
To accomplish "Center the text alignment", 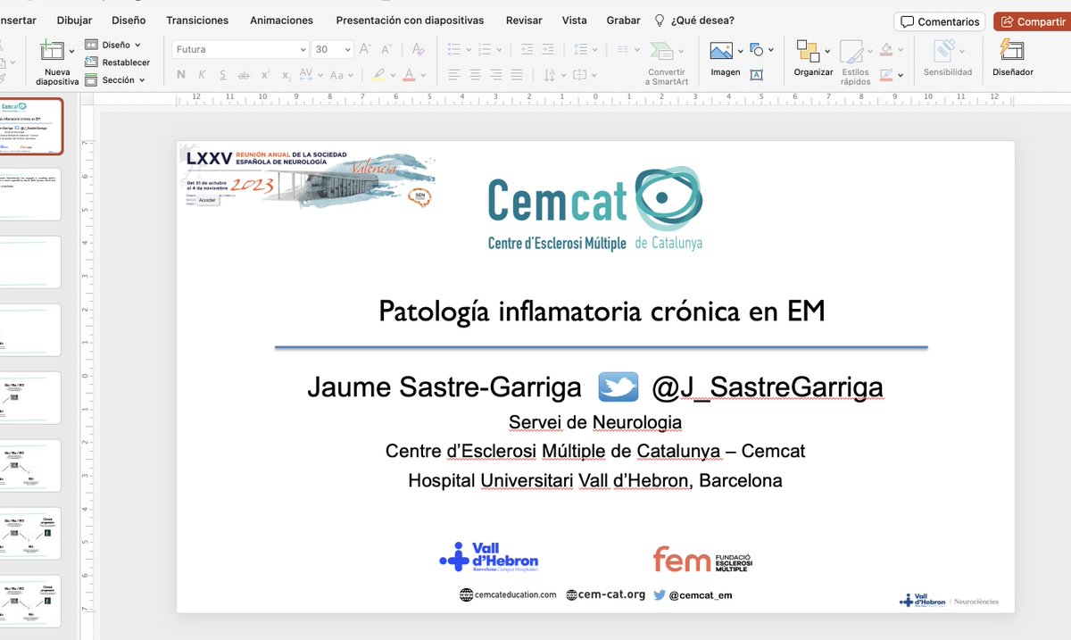I will tap(475, 75).
